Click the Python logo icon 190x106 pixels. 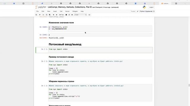(144, 7)
